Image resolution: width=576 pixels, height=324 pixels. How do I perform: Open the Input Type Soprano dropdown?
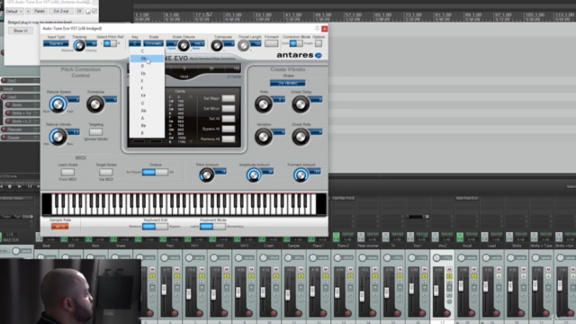56,43
